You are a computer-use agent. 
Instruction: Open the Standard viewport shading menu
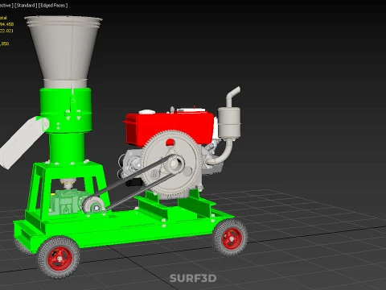tap(26, 6)
